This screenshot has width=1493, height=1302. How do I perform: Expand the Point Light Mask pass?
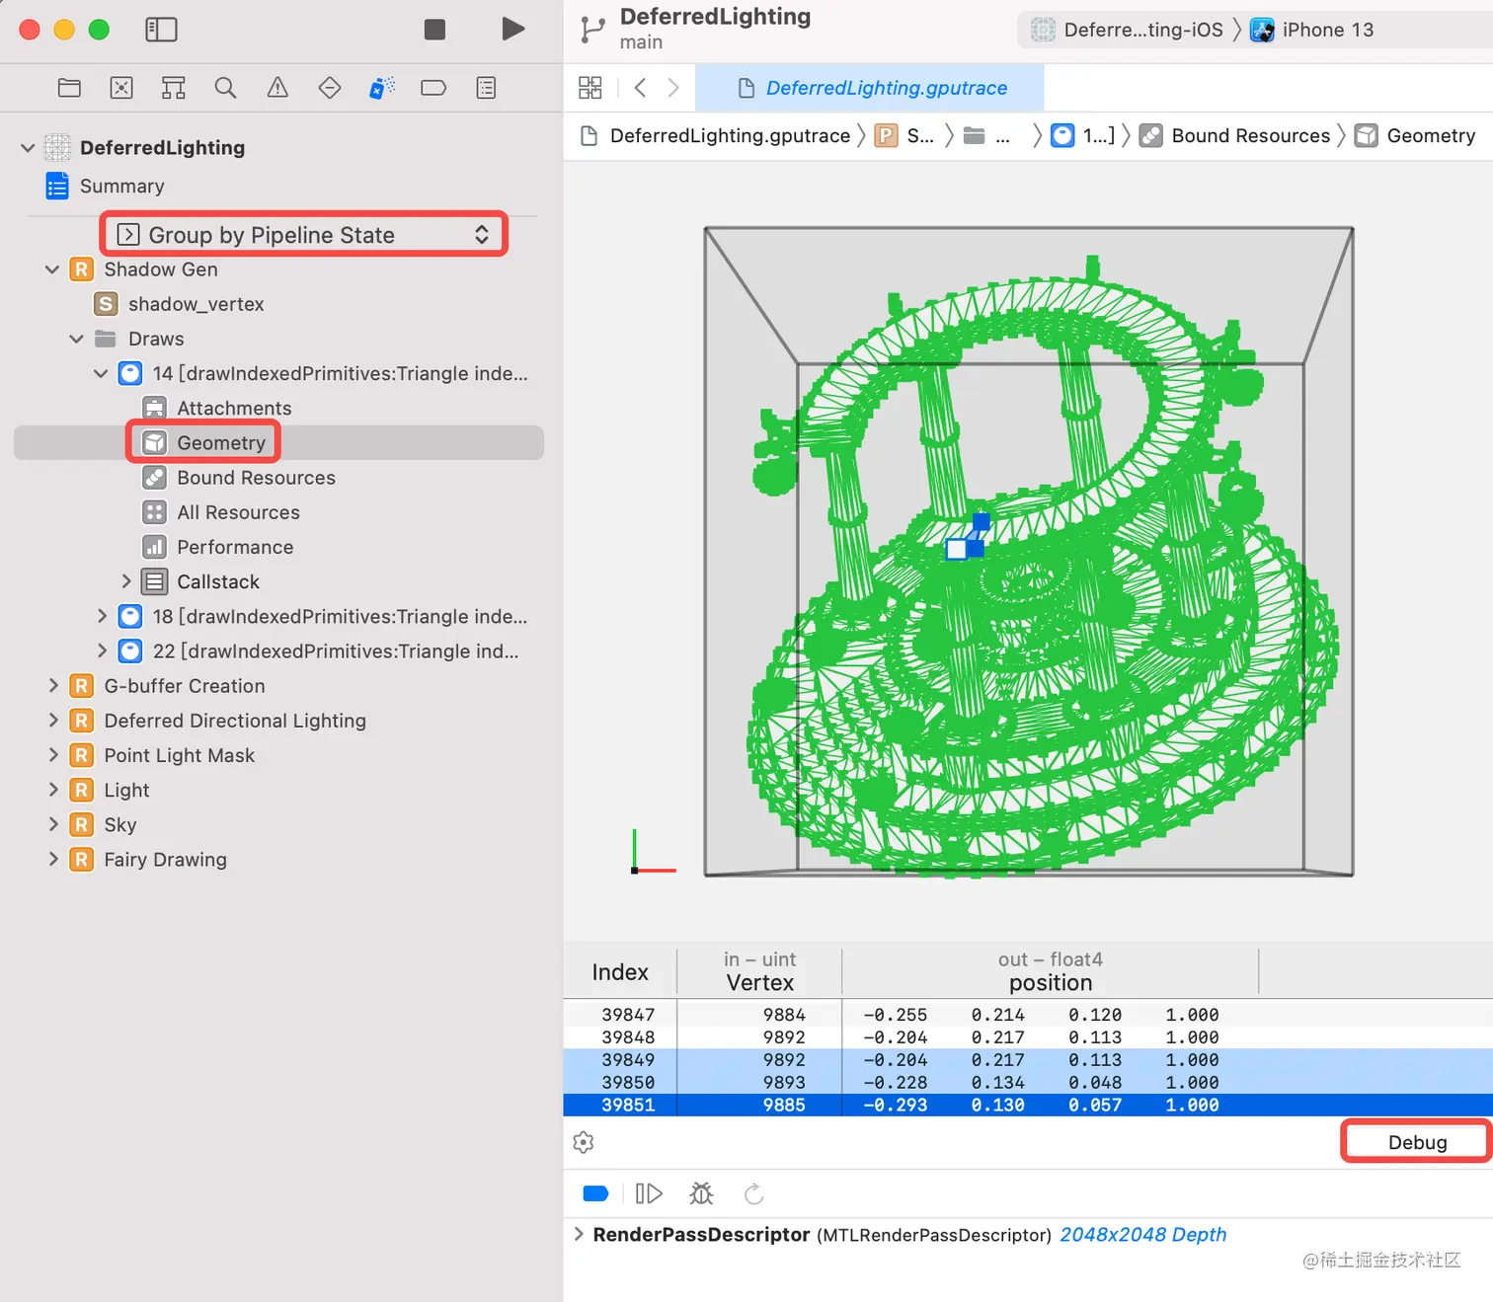tap(53, 754)
